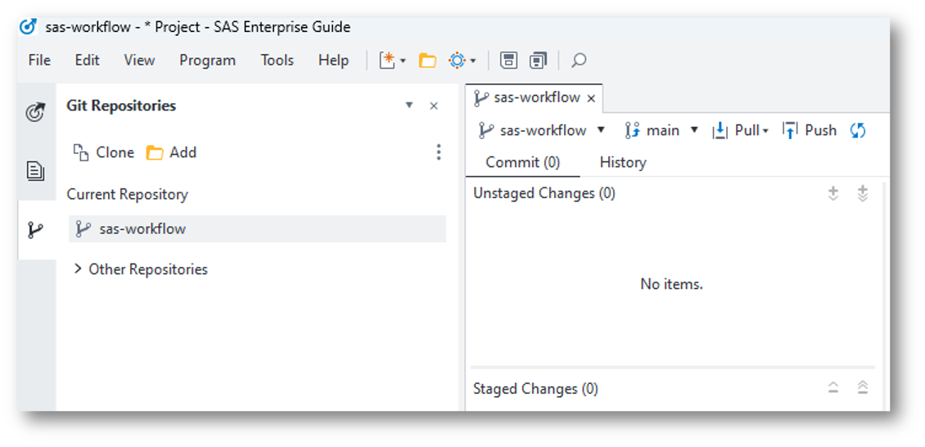Click the Push button
925x447 pixels.
[810, 130]
